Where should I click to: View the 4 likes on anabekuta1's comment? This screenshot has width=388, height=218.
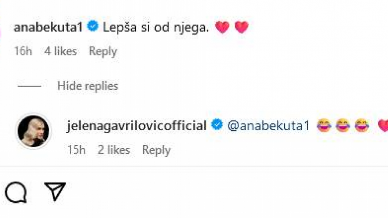[60, 51]
